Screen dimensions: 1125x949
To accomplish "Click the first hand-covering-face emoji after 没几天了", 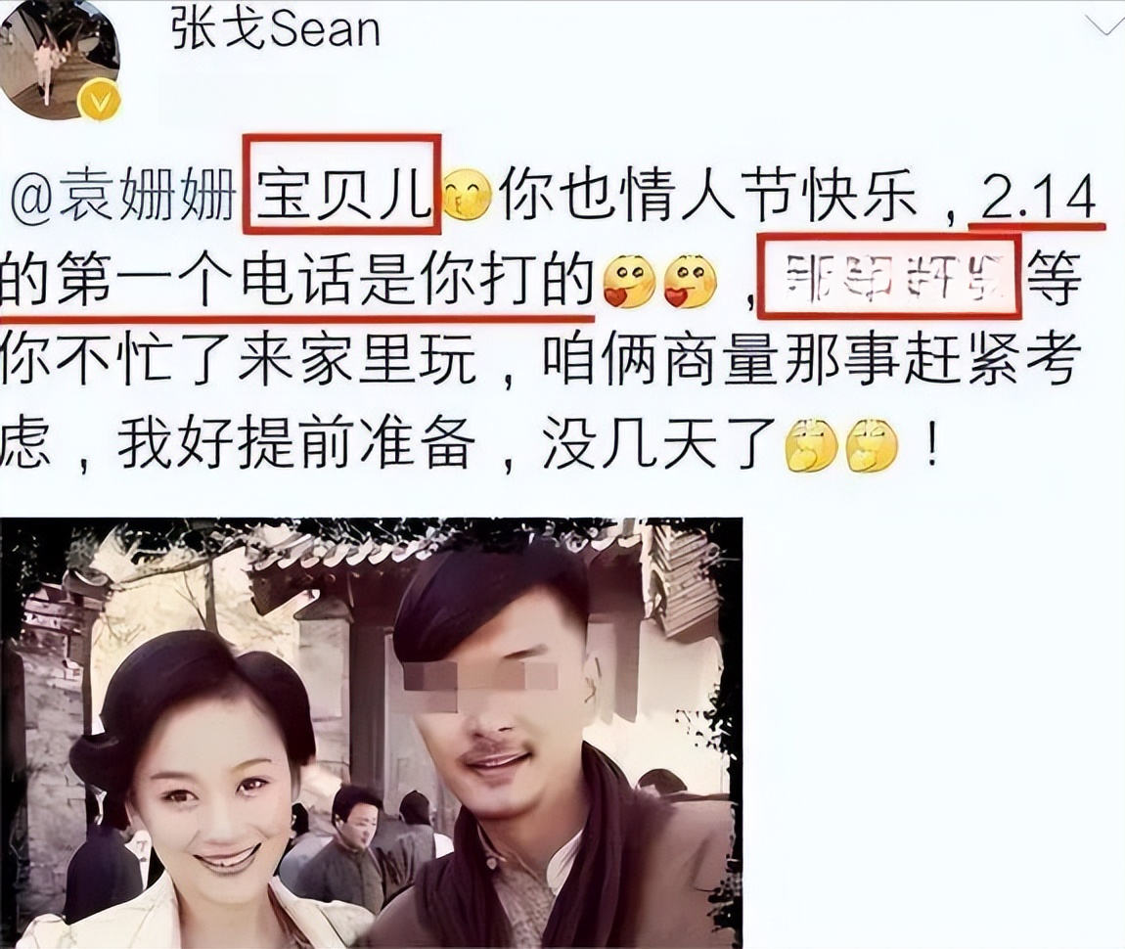I will point(812,443).
